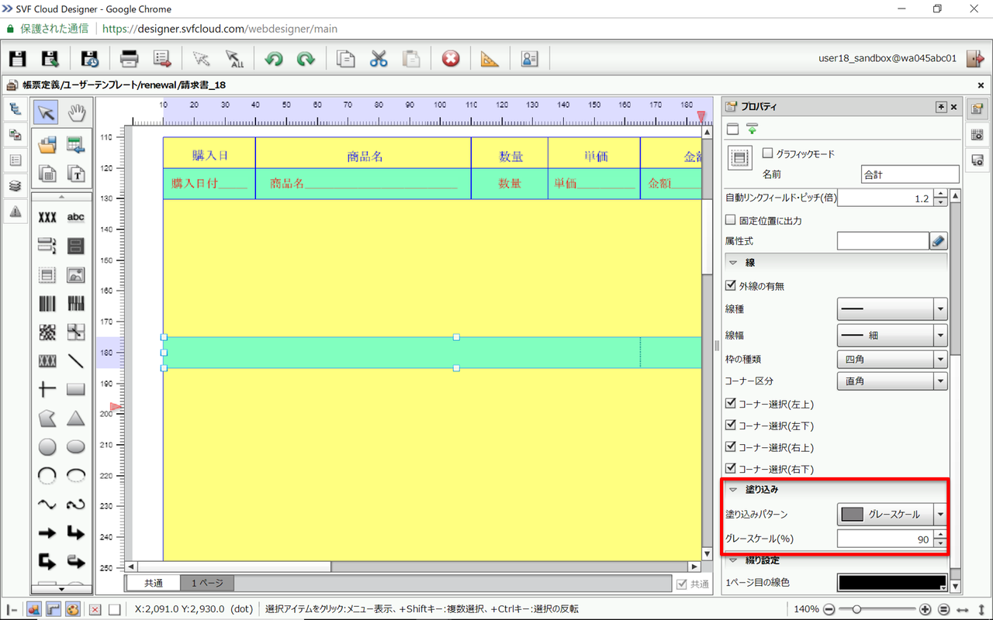Click fit-to-width horizontal arrows button

[x=963, y=609]
